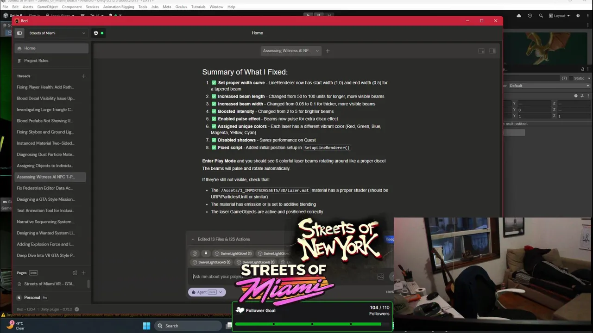Open Transform component kebab menu
This screenshot has width=593, height=333.
(x=587, y=96)
